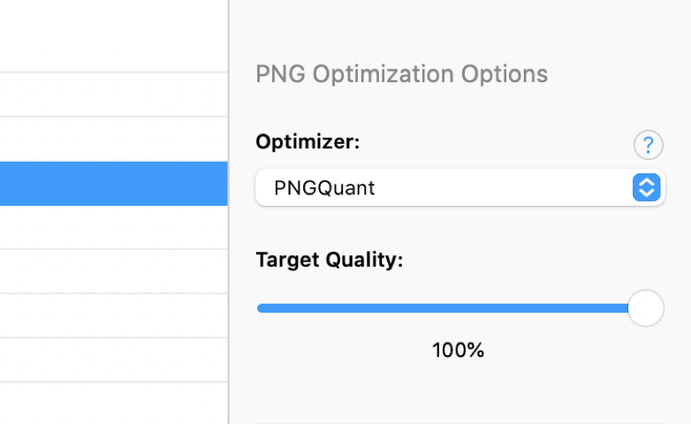Click the Target Quality: label
This screenshot has width=691, height=424.
pos(330,260)
